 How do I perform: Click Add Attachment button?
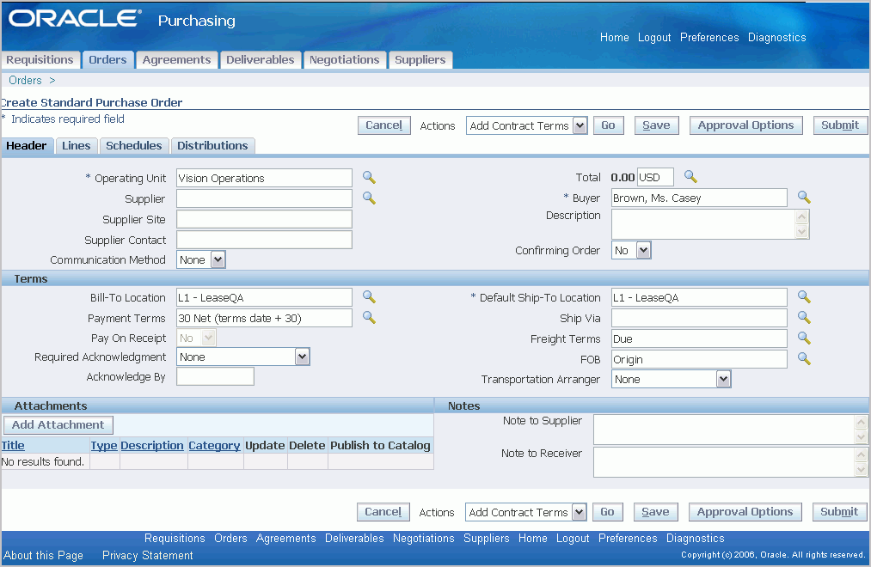click(x=58, y=425)
